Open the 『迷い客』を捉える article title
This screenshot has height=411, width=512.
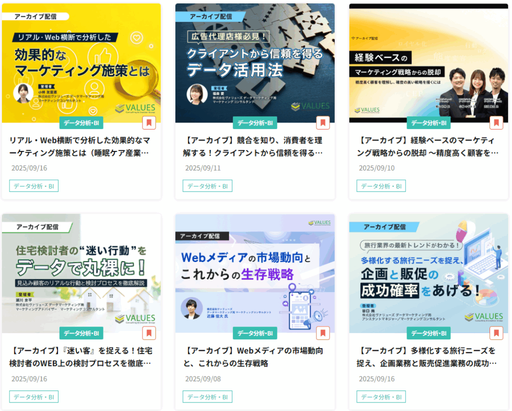pyautogui.click(x=80, y=356)
